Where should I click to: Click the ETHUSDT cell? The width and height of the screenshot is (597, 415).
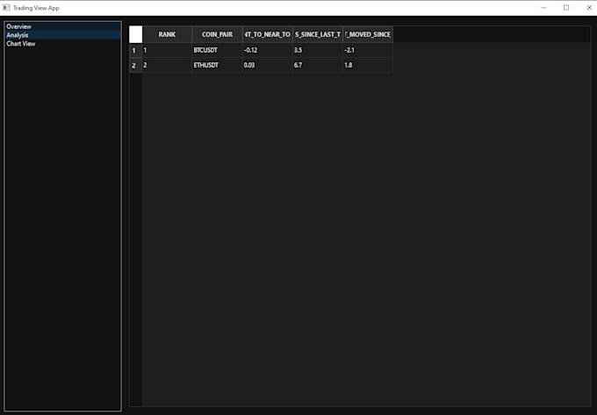click(218, 66)
